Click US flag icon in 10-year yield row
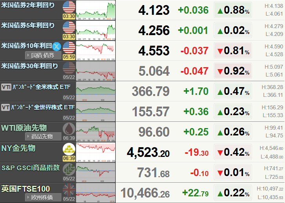The image size is (285, 203). [69, 47]
